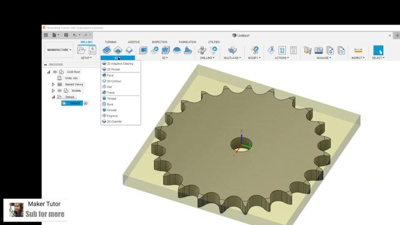This screenshot has width=400, height=225.
Task: Click the 3D Adaptive Clearing toolbar icon
Action: tap(143, 50)
